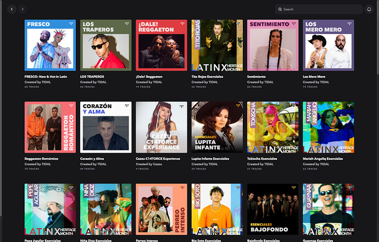
Task: Open the Tokischa Esenciales cover
Action: coord(272,127)
